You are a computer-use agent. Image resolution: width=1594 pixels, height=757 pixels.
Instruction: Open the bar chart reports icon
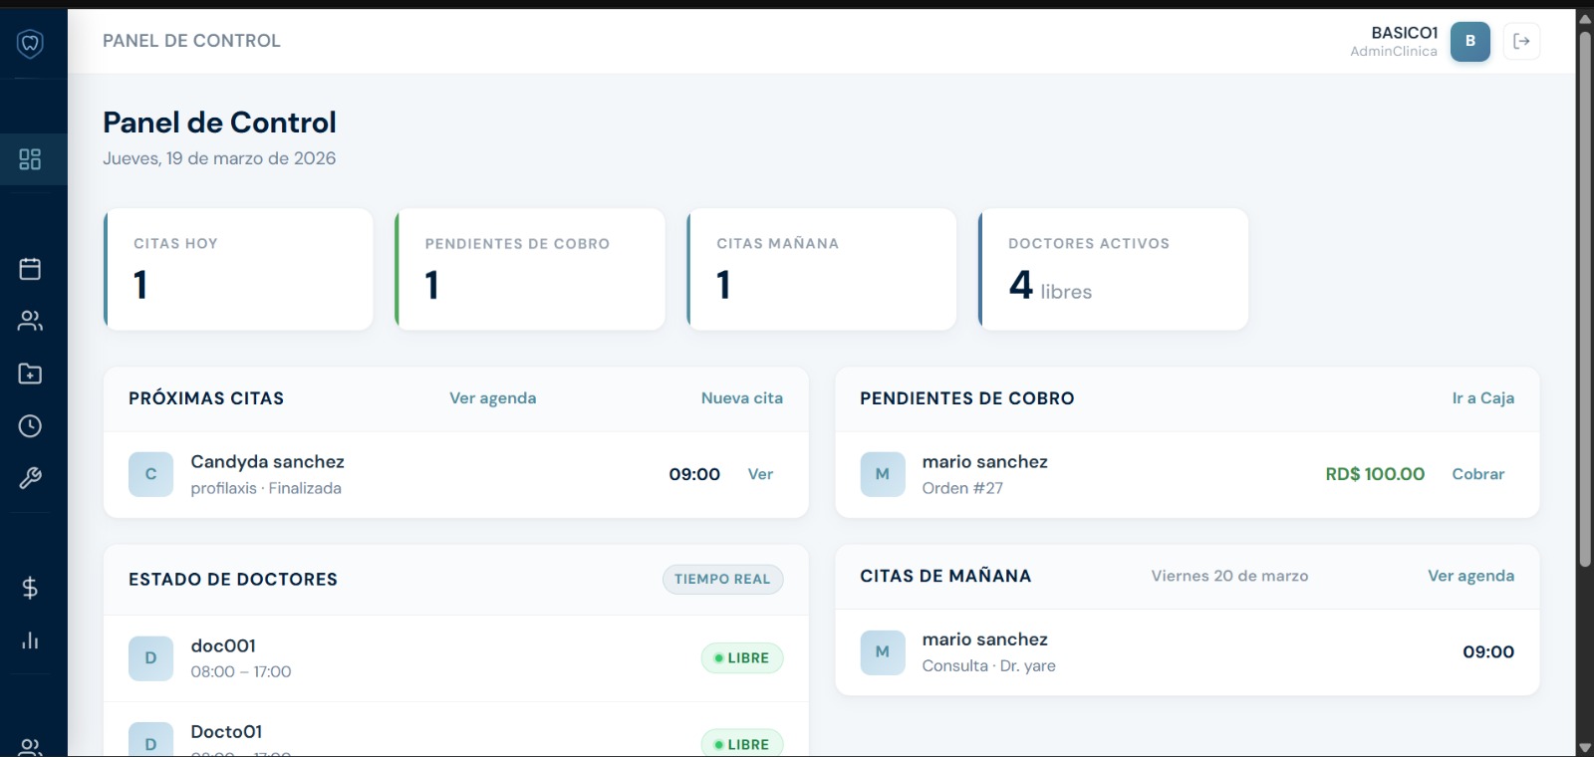point(31,640)
